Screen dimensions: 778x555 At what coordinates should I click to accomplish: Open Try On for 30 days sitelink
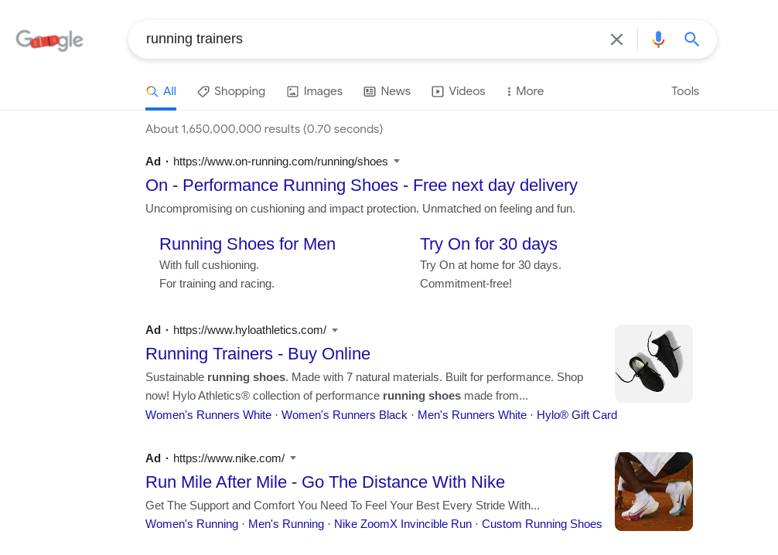coord(489,244)
